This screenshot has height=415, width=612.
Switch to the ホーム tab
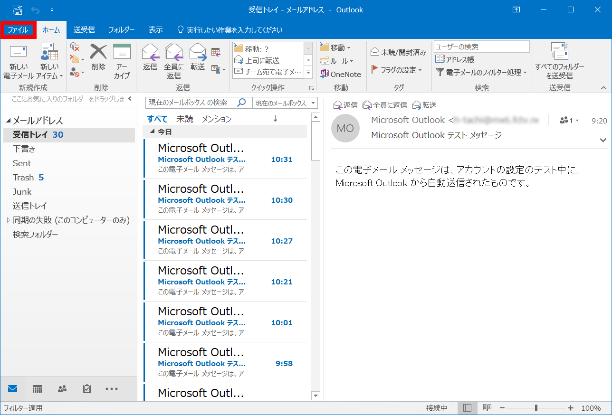[x=51, y=29]
